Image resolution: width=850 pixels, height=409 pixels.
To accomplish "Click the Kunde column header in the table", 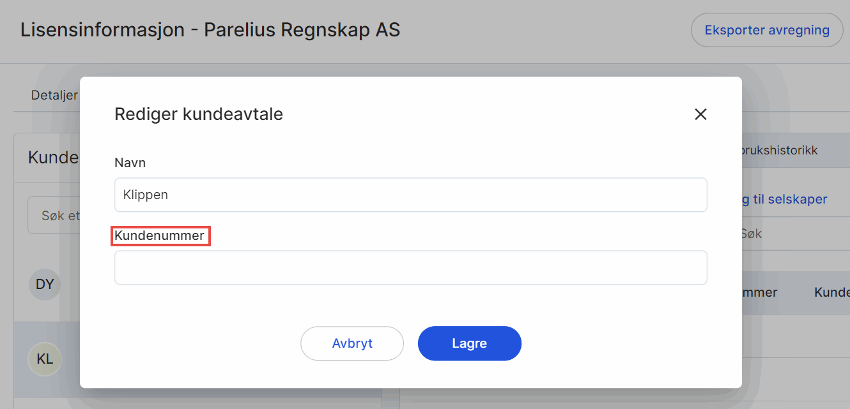I will [831, 293].
